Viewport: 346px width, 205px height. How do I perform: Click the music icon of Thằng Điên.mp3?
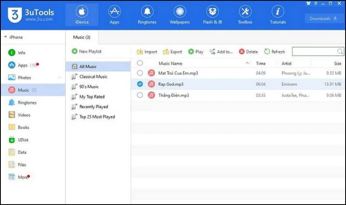coord(152,95)
